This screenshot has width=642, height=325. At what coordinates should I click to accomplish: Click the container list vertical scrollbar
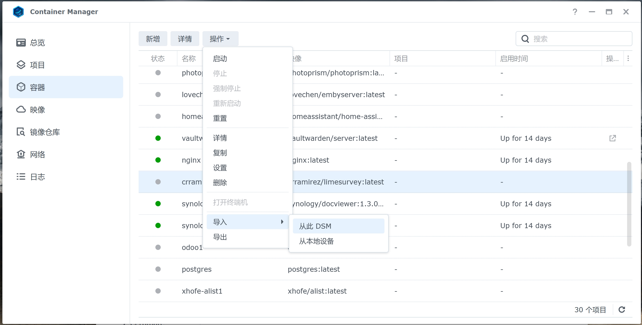click(629, 204)
